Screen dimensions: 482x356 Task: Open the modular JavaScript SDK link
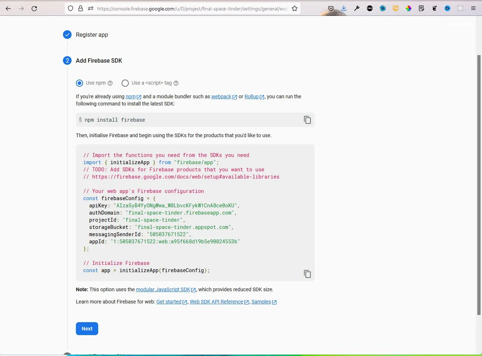[x=166, y=289]
